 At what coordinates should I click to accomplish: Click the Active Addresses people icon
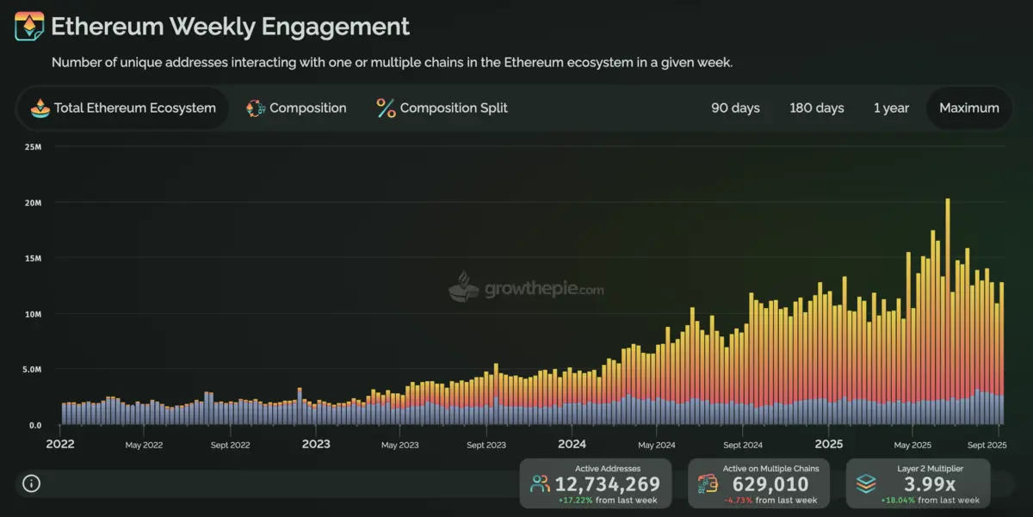click(540, 483)
